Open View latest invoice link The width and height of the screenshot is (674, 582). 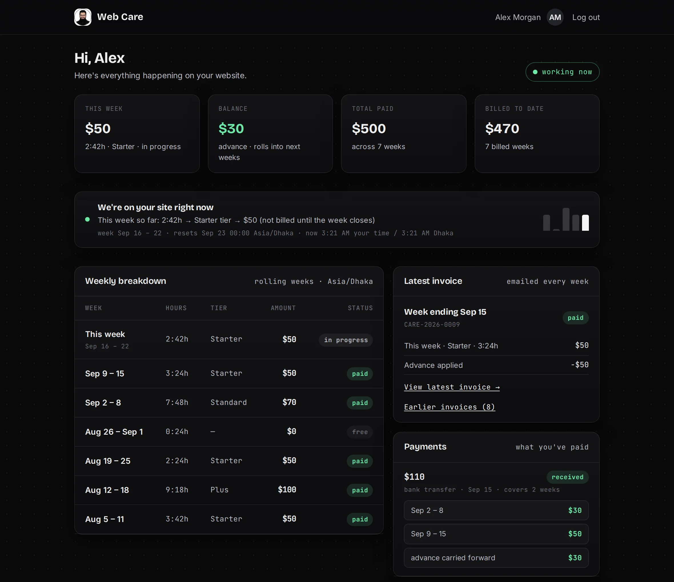pyautogui.click(x=452, y=387)
